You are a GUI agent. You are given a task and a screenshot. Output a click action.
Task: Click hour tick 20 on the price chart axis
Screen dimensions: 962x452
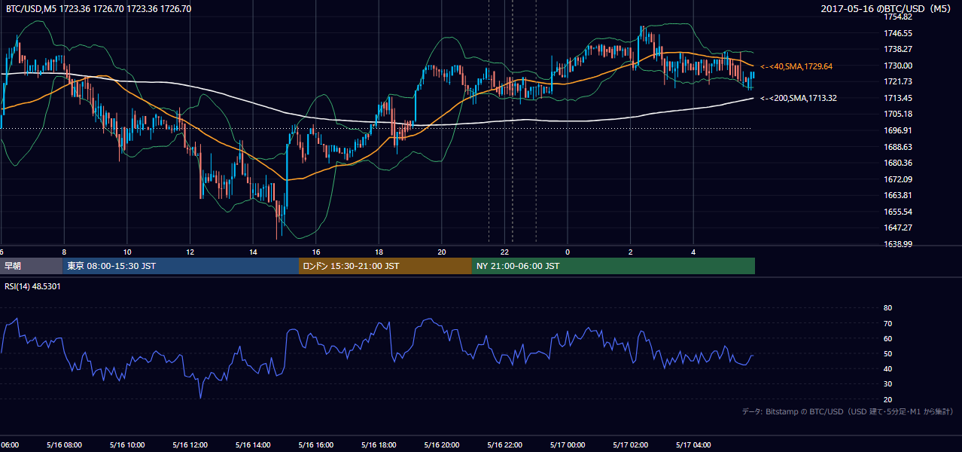[442, 252]
